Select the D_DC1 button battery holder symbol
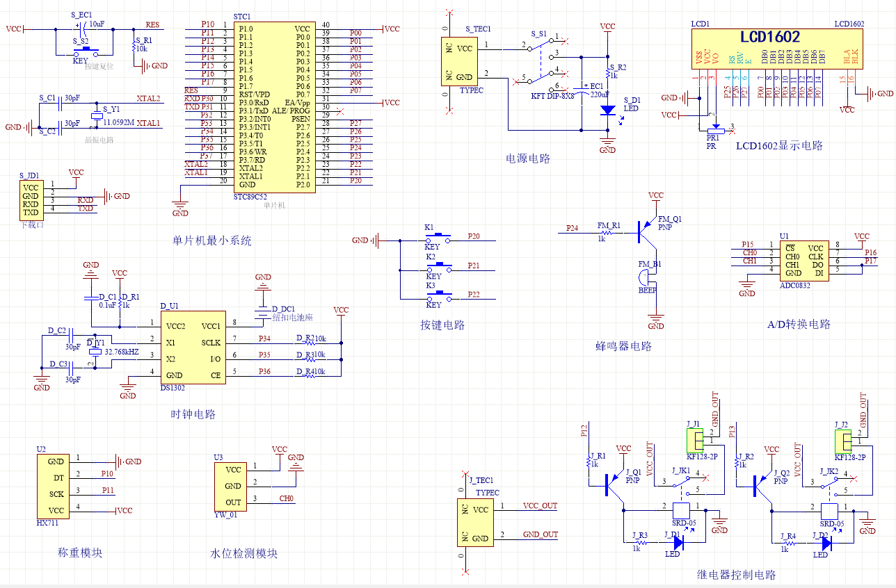Viewport: 896px width, 588px height. click(263, 313)
